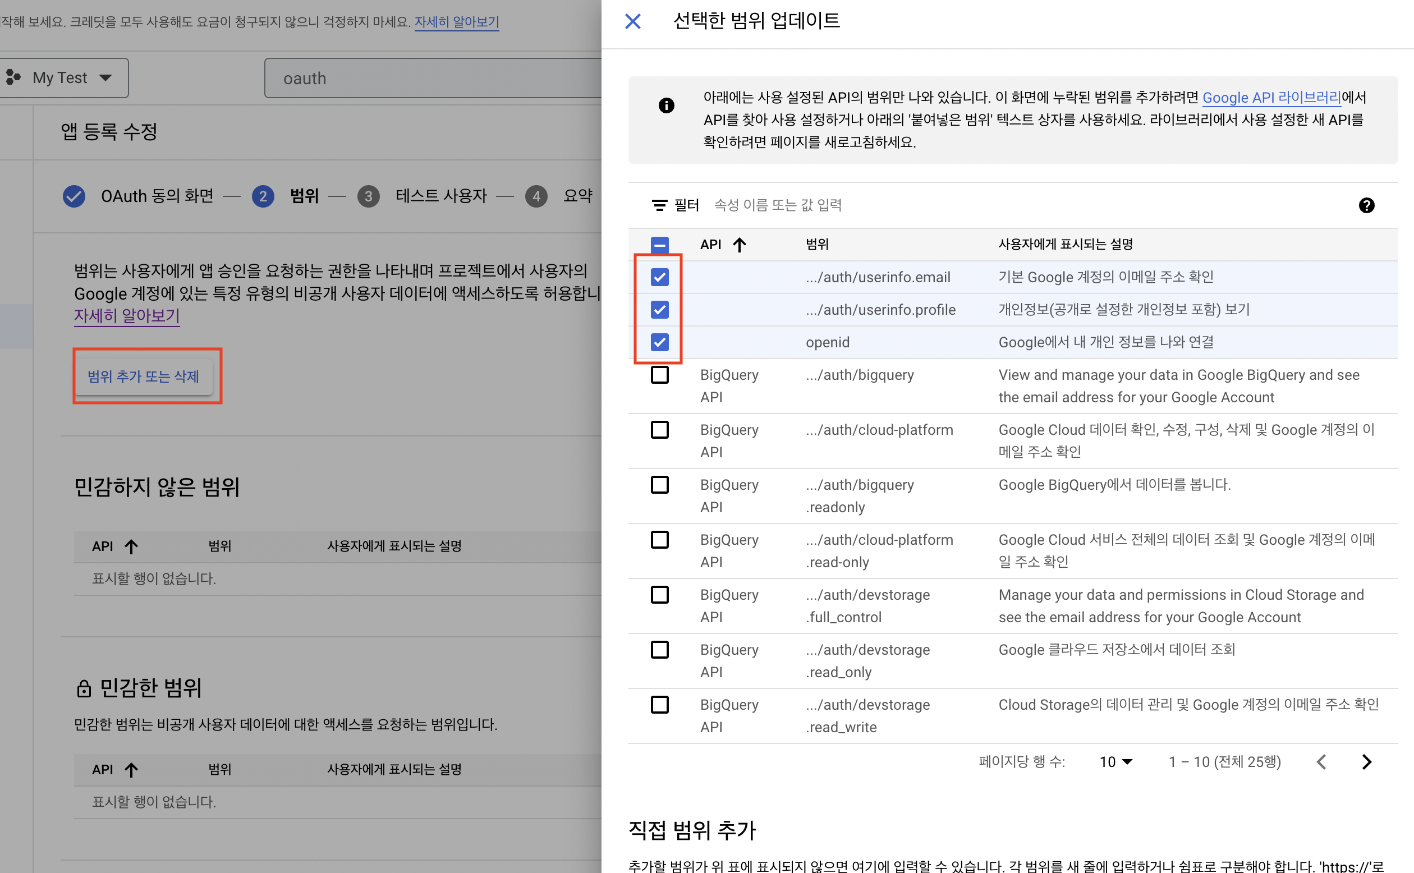
Task: Go to the 테스트 사용자 step
Action: click(440, 196)
